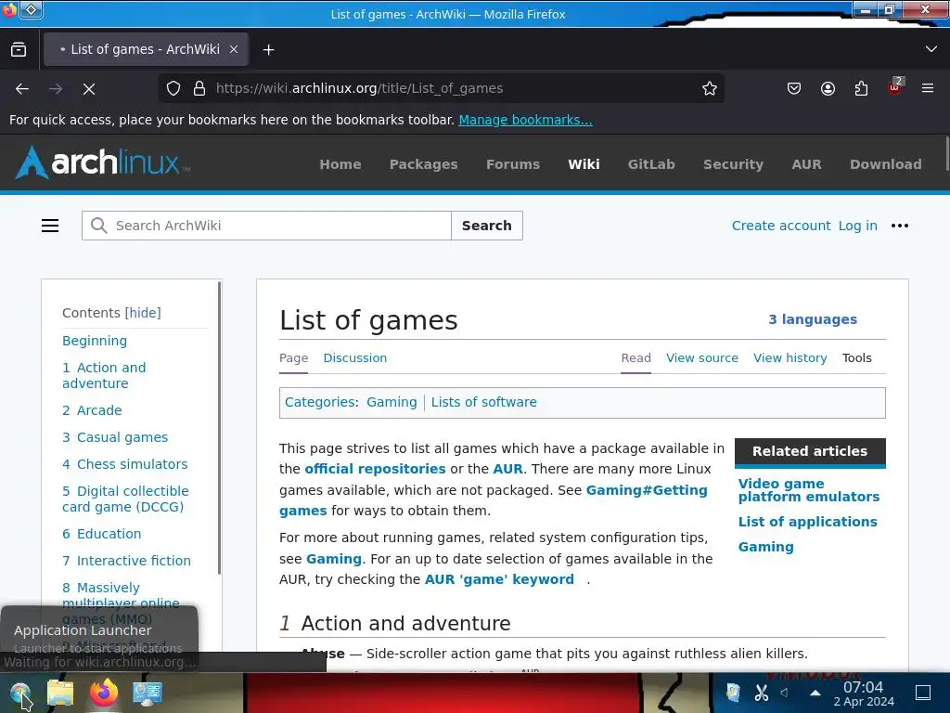Jump to Action and adventure in contents
Screen dimensions: 950x713
pyautogui.click(x=104, y=375)
